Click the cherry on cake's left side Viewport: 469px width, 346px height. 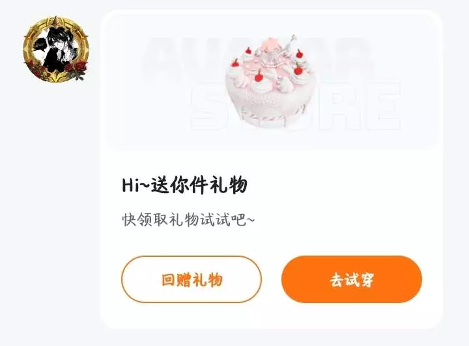[x=235, y=62]
